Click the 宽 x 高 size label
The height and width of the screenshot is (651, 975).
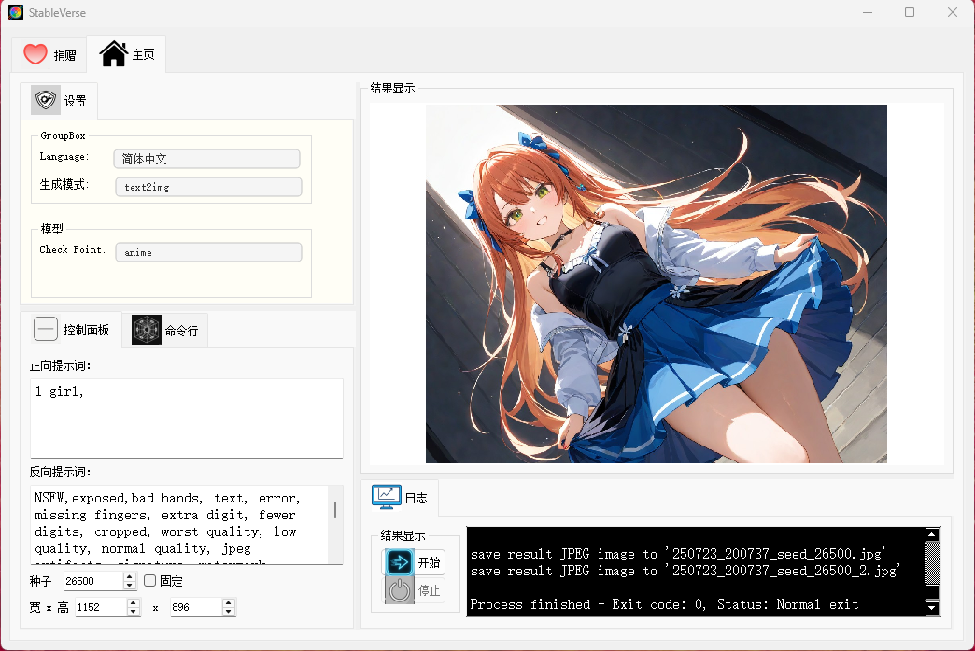(x=49, y=607)
